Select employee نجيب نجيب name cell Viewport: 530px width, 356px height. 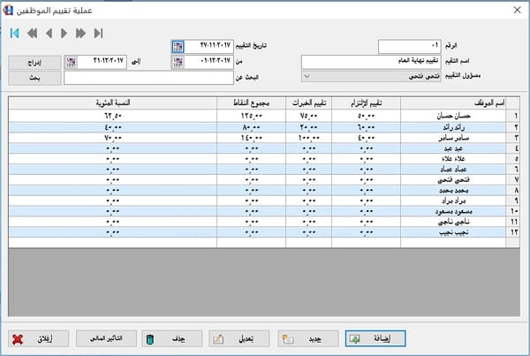click(x=453, y=232)
